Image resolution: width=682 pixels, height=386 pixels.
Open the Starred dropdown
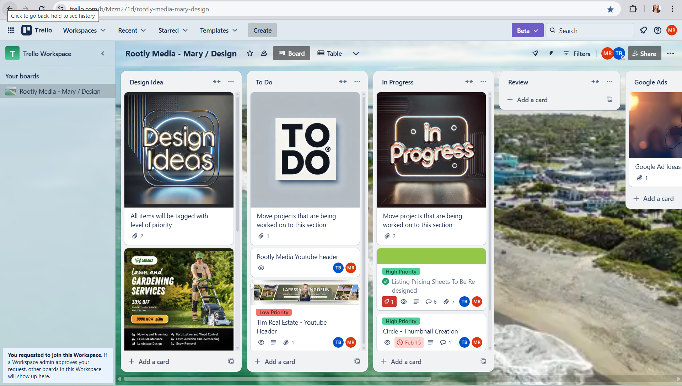[x=173, y=31]
